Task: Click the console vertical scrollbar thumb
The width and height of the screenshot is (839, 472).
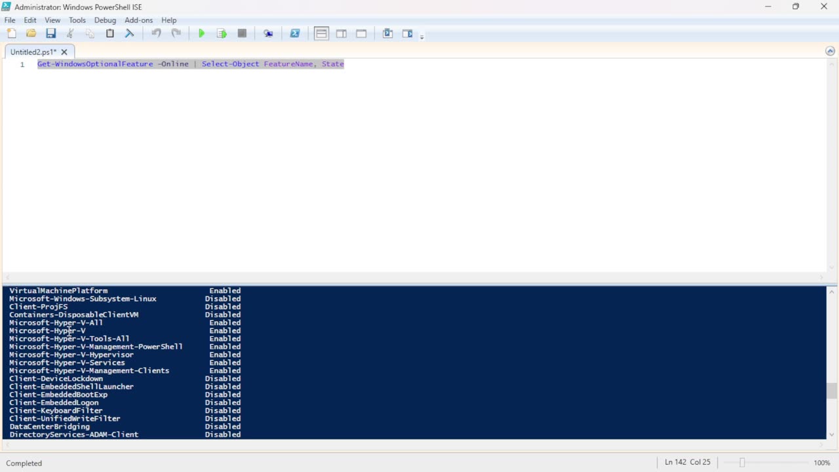Action: point(832,391)
